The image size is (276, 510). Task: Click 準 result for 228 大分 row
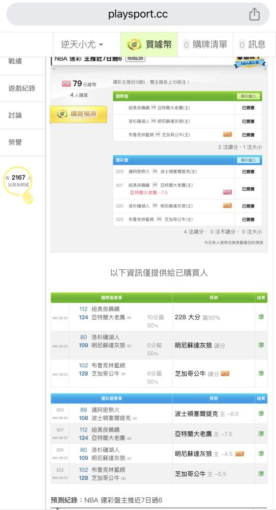(x=261, y=317)
